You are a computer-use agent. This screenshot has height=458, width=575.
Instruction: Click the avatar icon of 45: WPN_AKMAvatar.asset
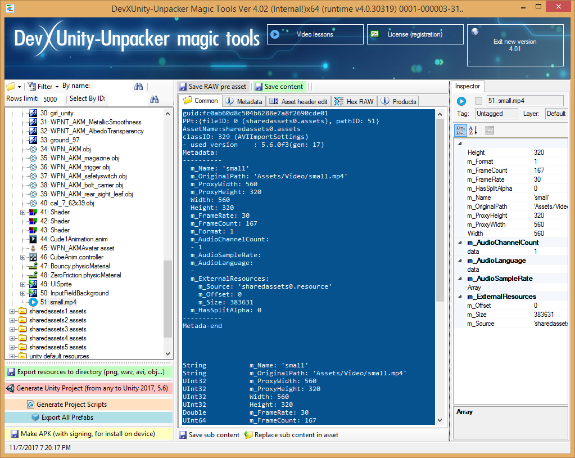point(33,248)
